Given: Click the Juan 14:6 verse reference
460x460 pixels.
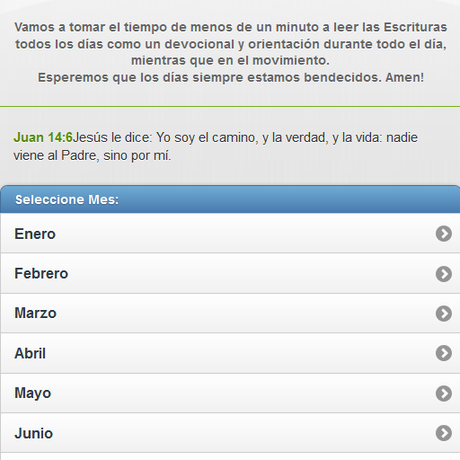Looking at the screenshot, I should pos(43,137).
